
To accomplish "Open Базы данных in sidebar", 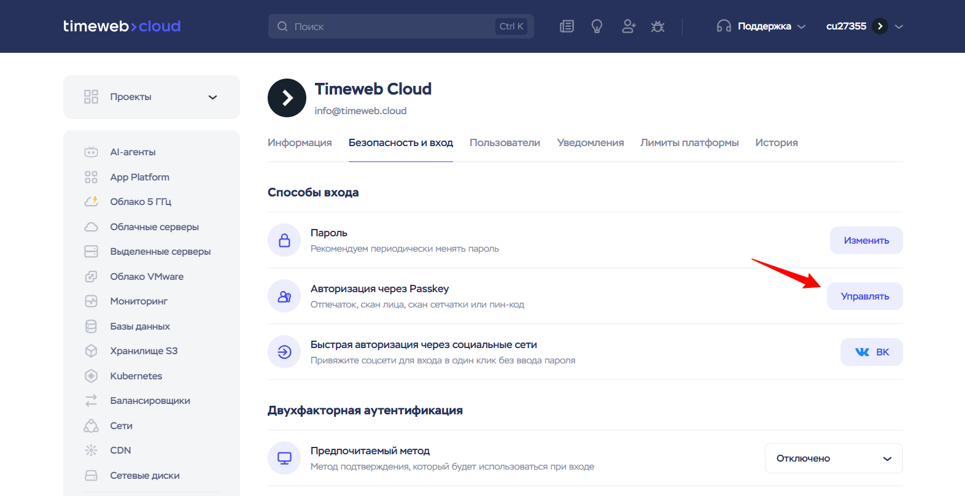I will tap(140, 326).
